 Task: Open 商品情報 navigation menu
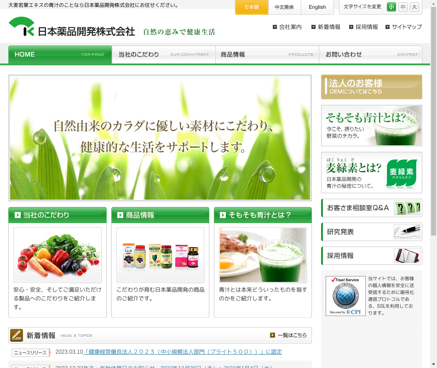click(x=267, y=55)
